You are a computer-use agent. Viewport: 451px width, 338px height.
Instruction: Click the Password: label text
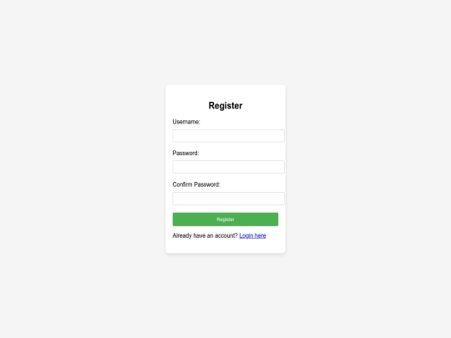coord(185,154)
